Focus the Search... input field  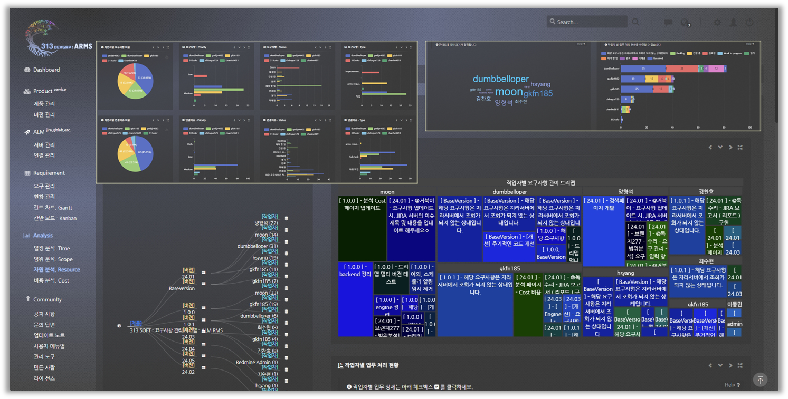pyautogui.click(x=587, y=22)
